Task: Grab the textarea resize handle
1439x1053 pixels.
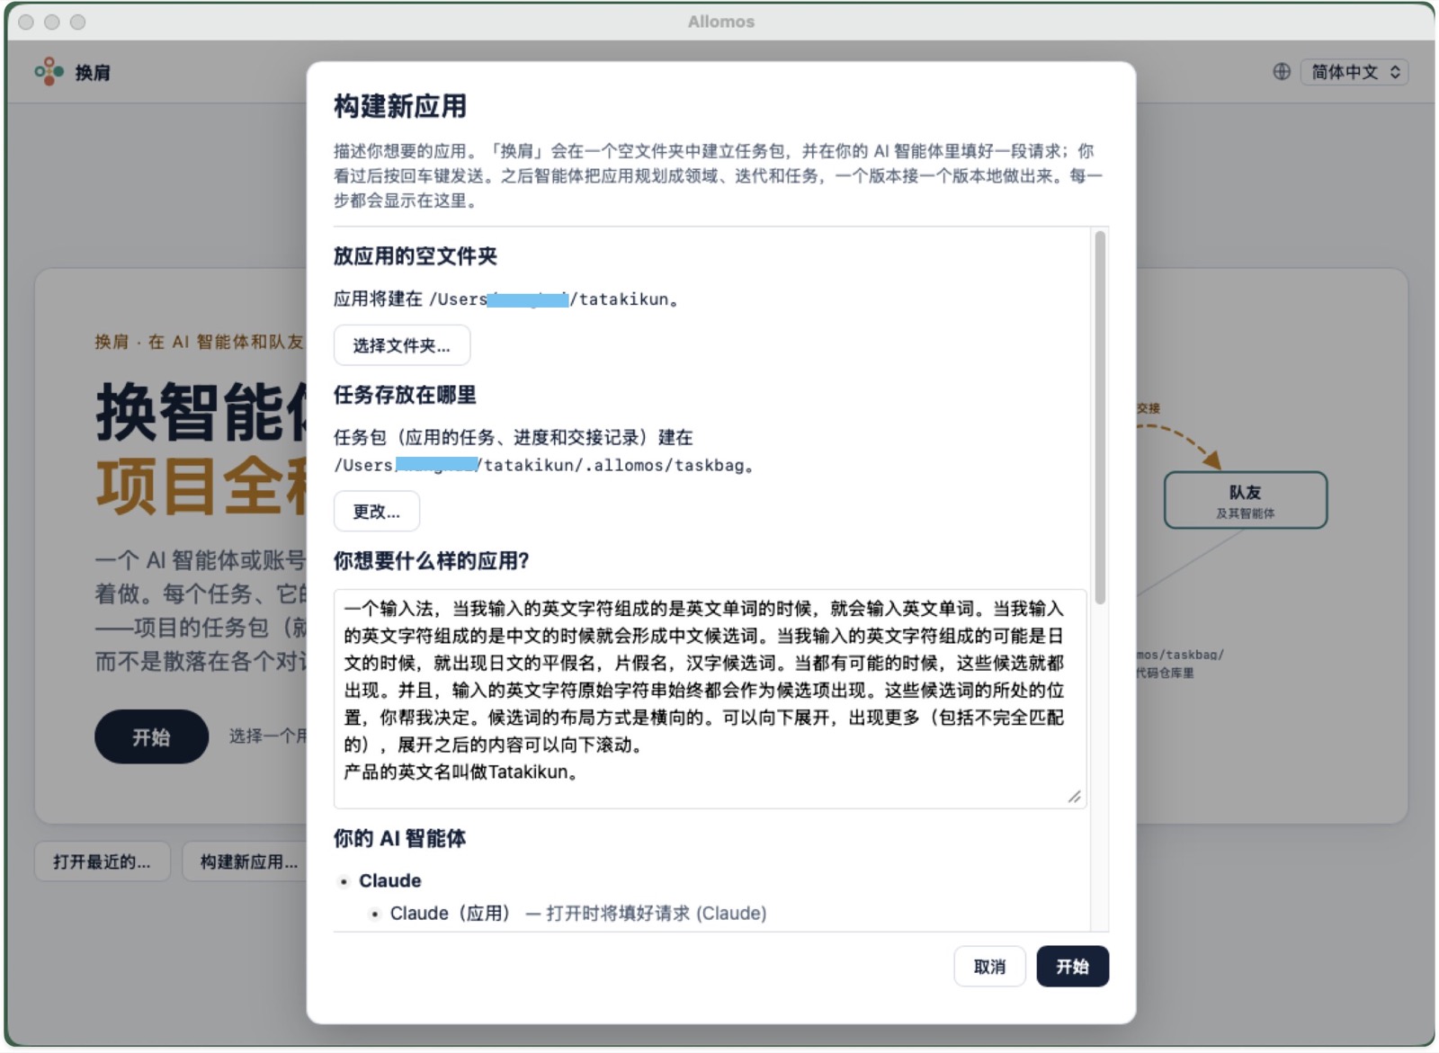Action: [1075, 797]
